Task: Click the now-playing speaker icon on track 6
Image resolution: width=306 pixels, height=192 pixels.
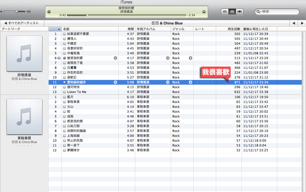Action: (x=59, y=58)
